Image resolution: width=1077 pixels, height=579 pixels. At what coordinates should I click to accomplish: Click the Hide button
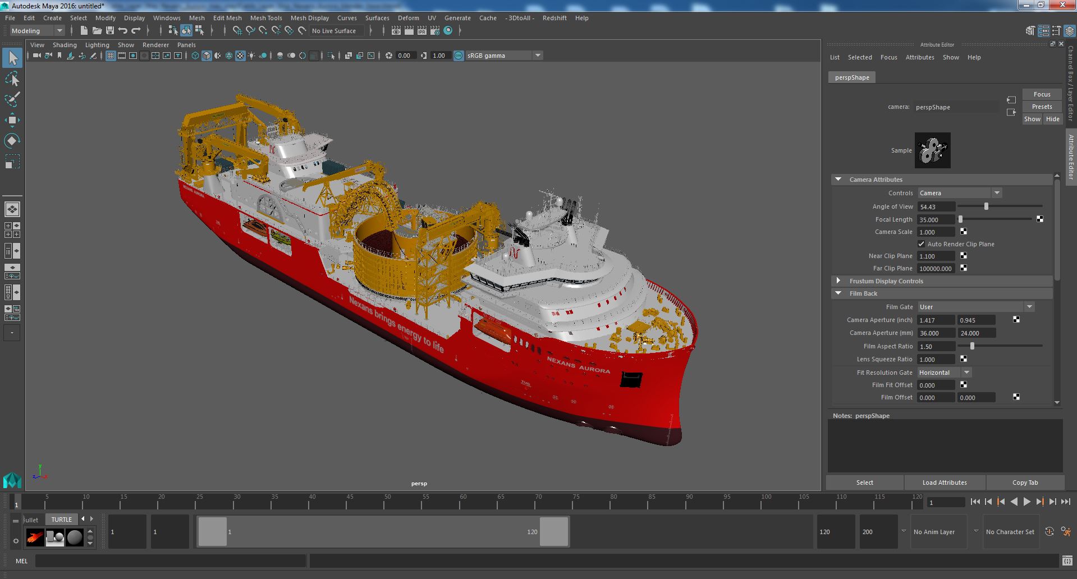click(x=1052, y=119)
